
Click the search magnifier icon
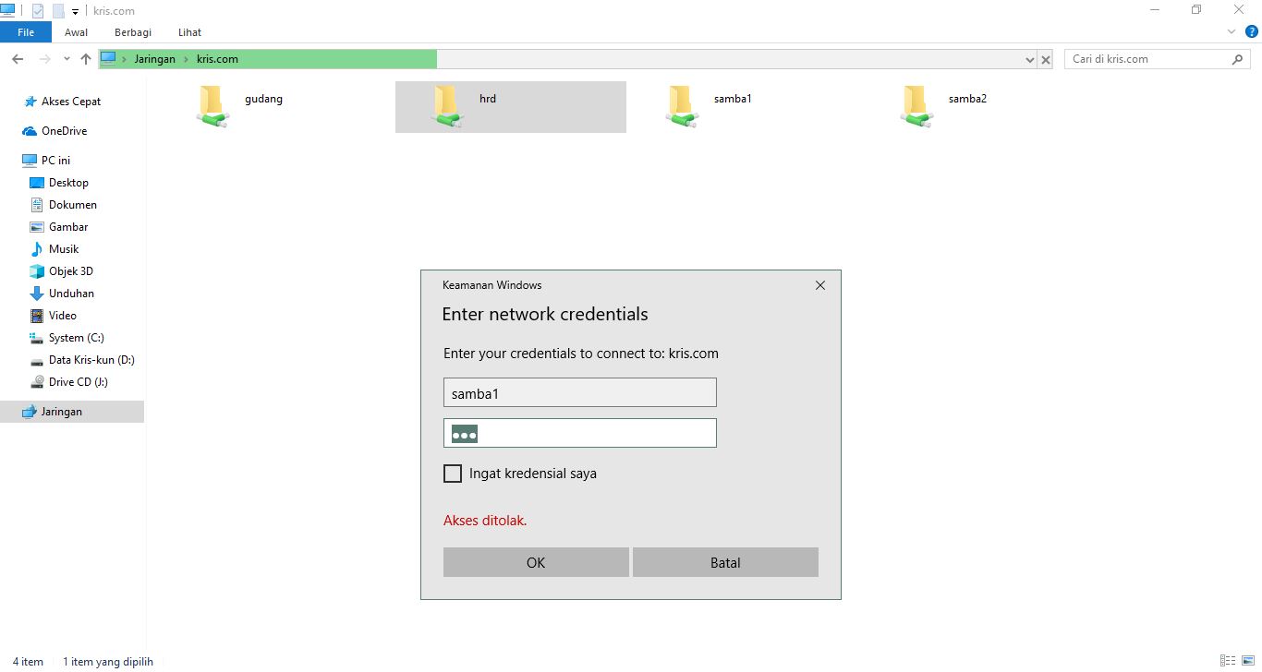1238,59
